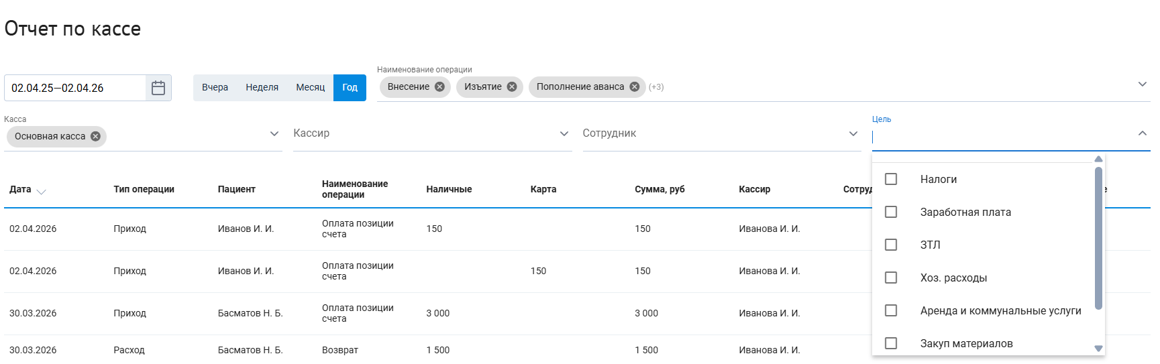Select Аренда и коммунальные услуги checkbox
The image size is (1160, 364).
[x=891, y=310]
